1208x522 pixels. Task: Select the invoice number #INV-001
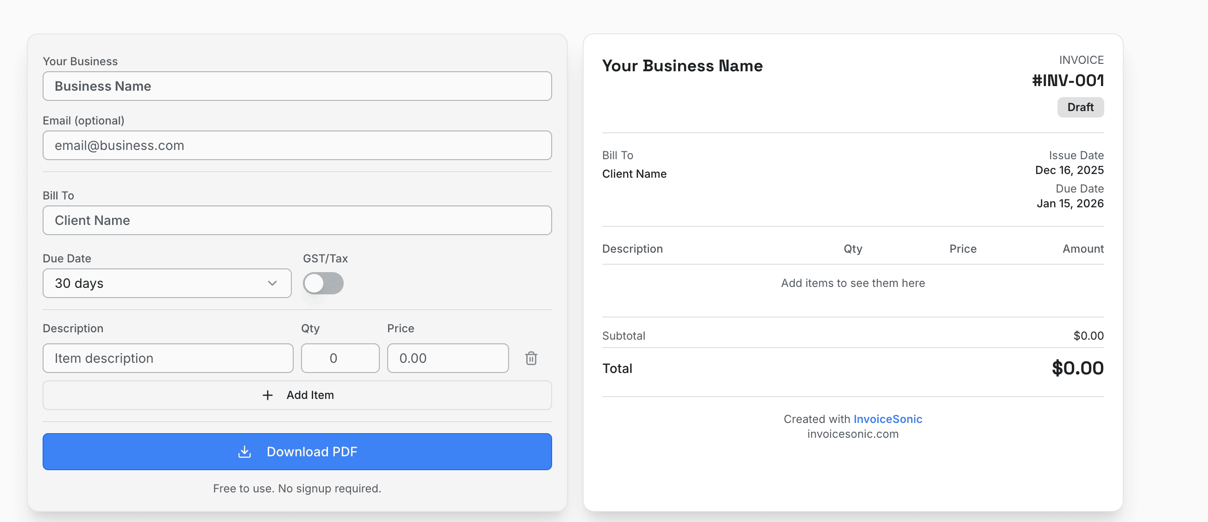pyautogui.click(x=1067, y=80)
